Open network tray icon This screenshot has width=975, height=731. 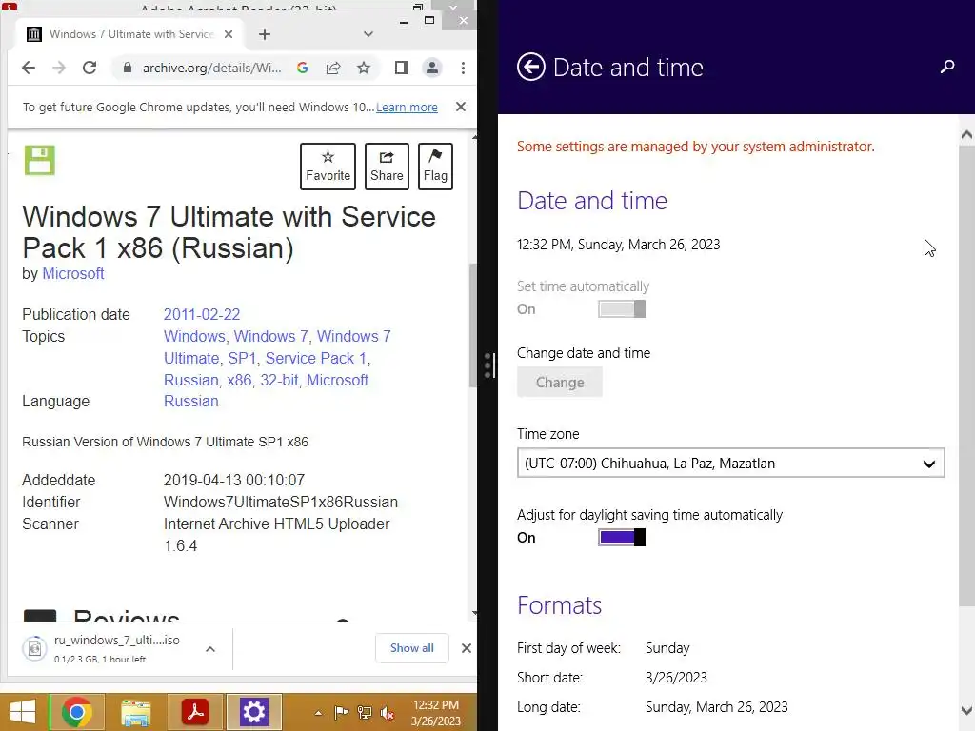tap(365, 713)
